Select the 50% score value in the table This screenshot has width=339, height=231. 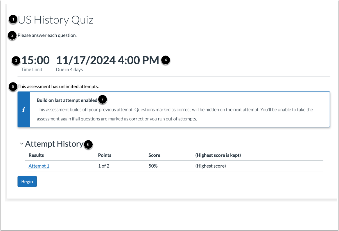(153, 166)
